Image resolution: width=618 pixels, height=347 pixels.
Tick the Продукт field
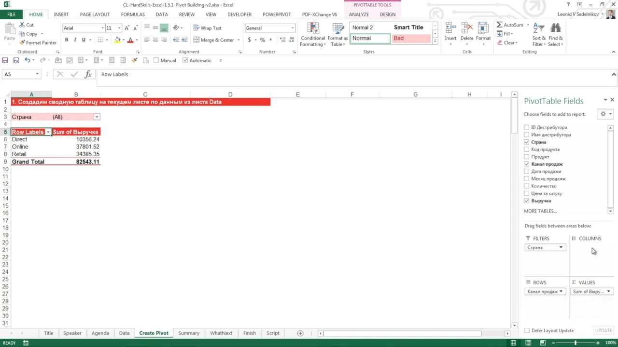527,157
